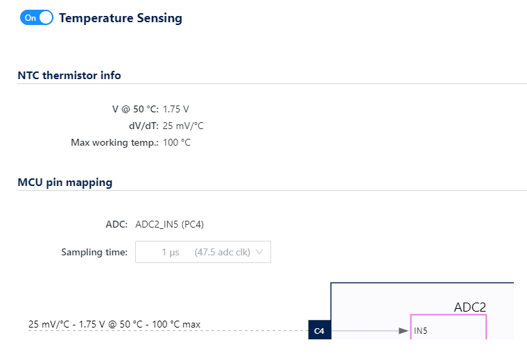
Task: Click the V @ 50 °C label
Action: coord(135,109)
